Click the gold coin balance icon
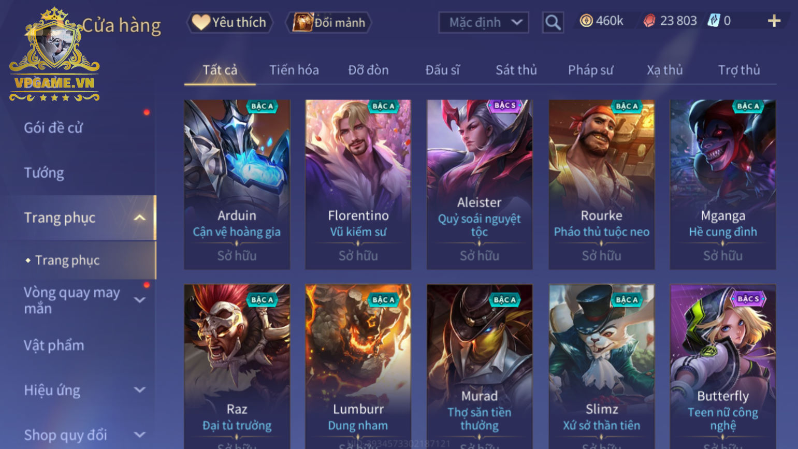This screenshot has width=798, height=449. (586, 21)
